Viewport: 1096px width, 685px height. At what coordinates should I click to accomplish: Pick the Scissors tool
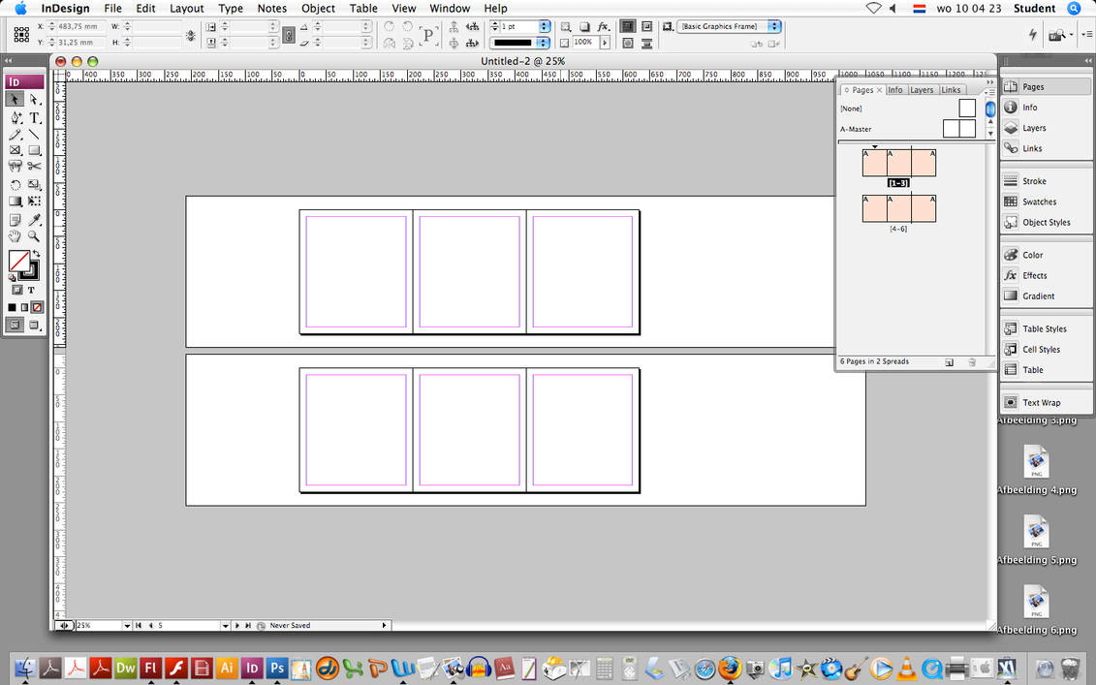click(35, 167)
